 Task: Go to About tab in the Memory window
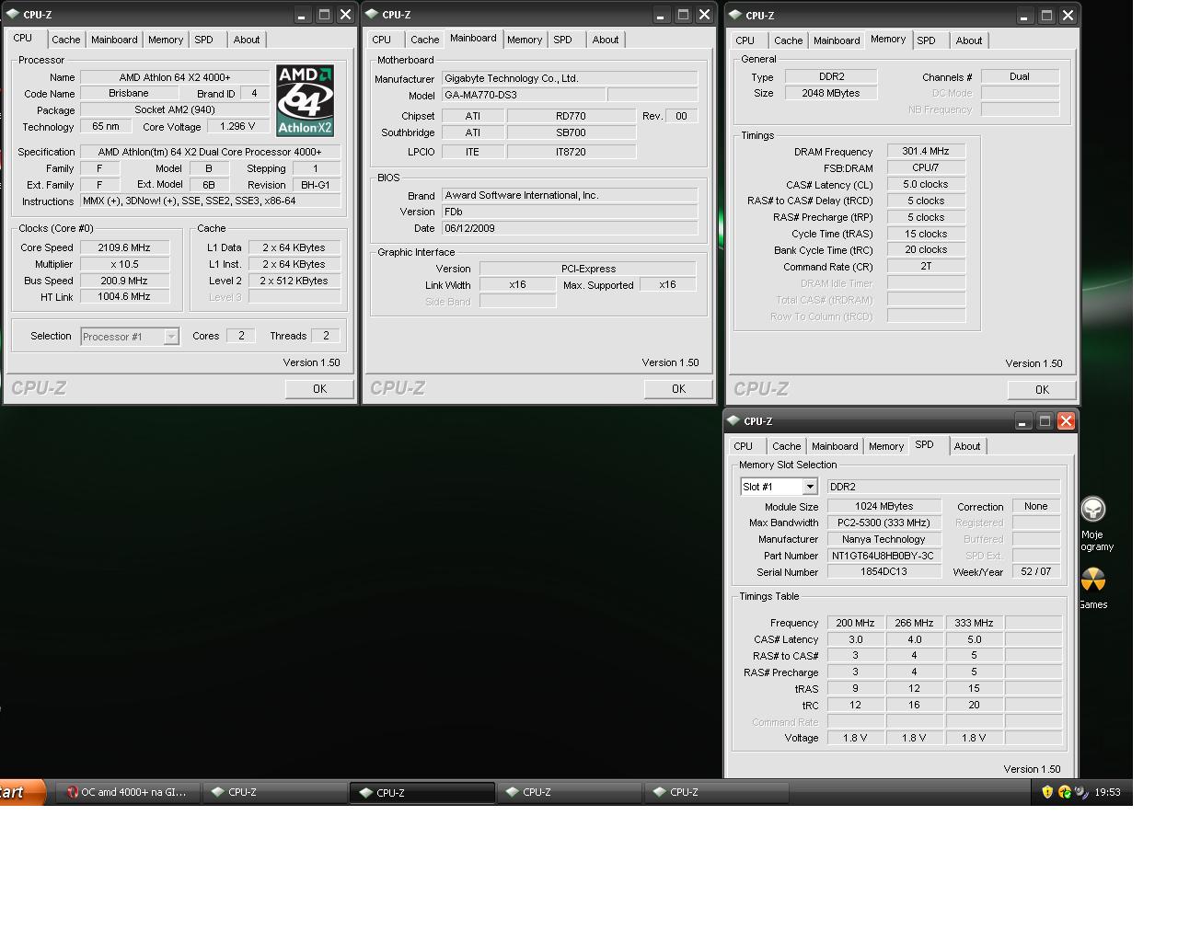coord(969,40)
